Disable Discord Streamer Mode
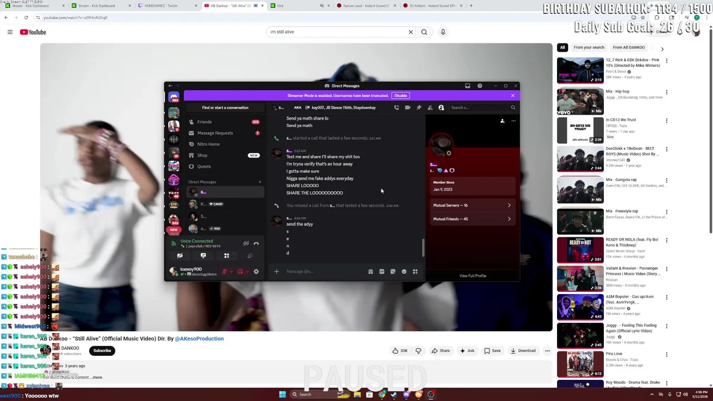This screenshot has width=713, height=401. 401,96
